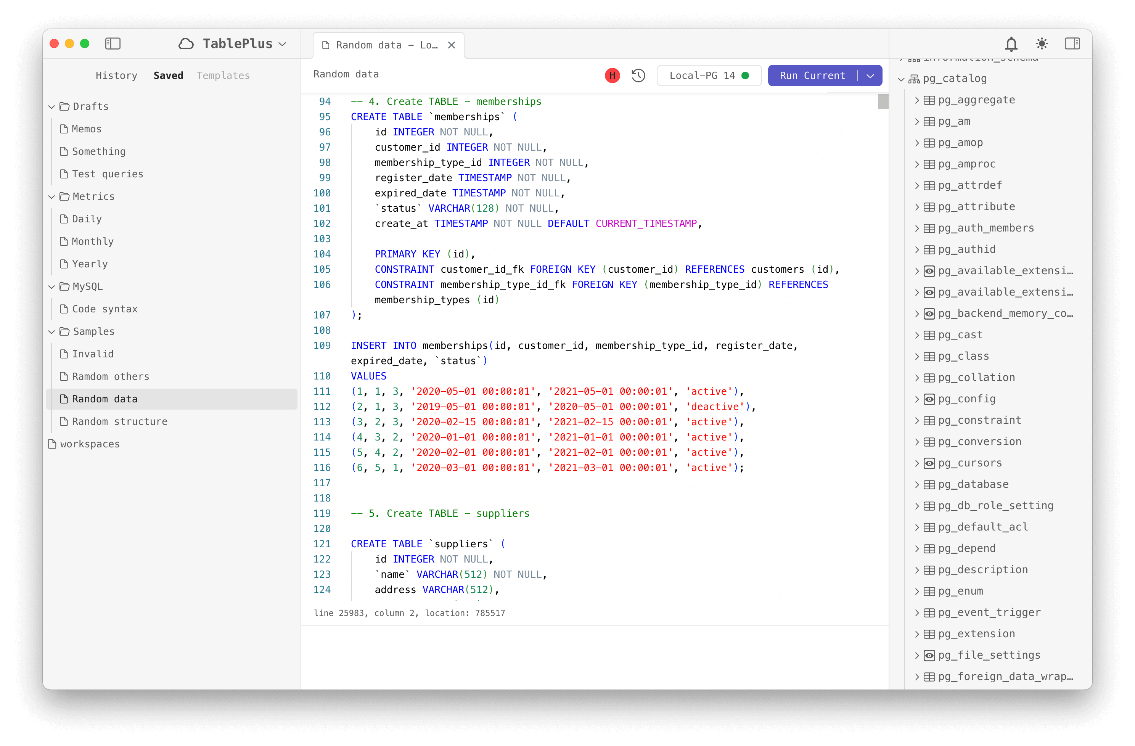Open Run Current dropdown arrow

(870, 76)
